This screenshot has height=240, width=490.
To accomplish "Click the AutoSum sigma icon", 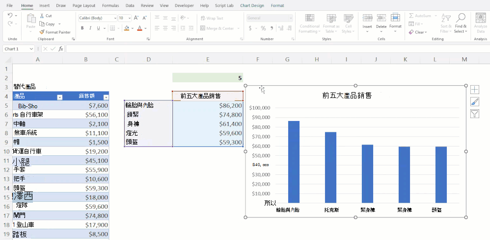I will [411, 16].
